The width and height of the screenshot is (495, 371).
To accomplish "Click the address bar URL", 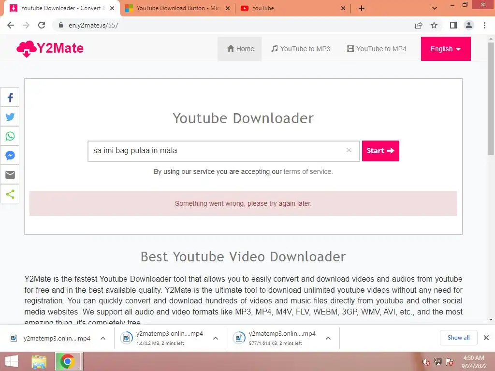I will pyautogui.click(x=93, y=25).
